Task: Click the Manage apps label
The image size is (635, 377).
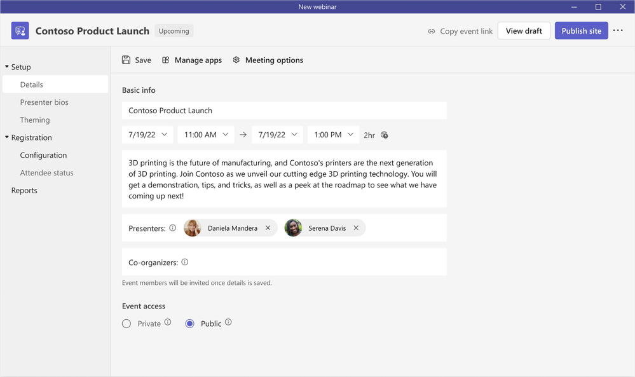Action: point(198,60)
